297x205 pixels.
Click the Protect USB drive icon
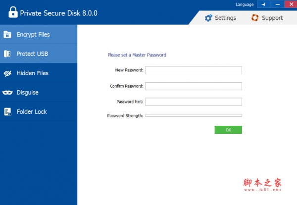tap(7, 54)
